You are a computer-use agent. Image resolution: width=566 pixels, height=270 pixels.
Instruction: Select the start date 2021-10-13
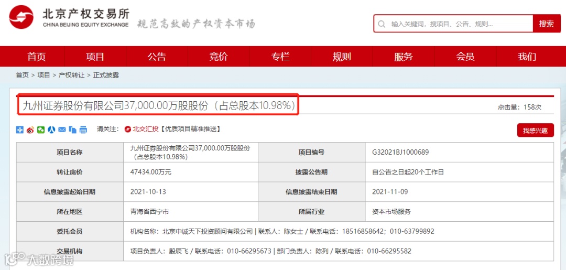[148, 192]
